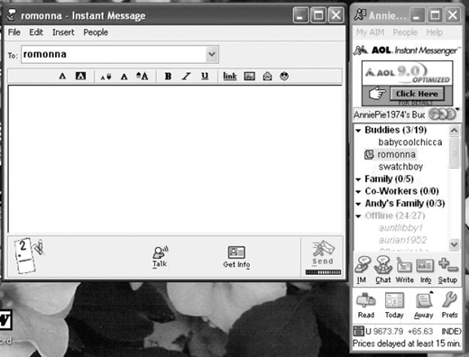
Task: Click the text color 'A' icon in formatting toolbar
Action: point(62,76)
